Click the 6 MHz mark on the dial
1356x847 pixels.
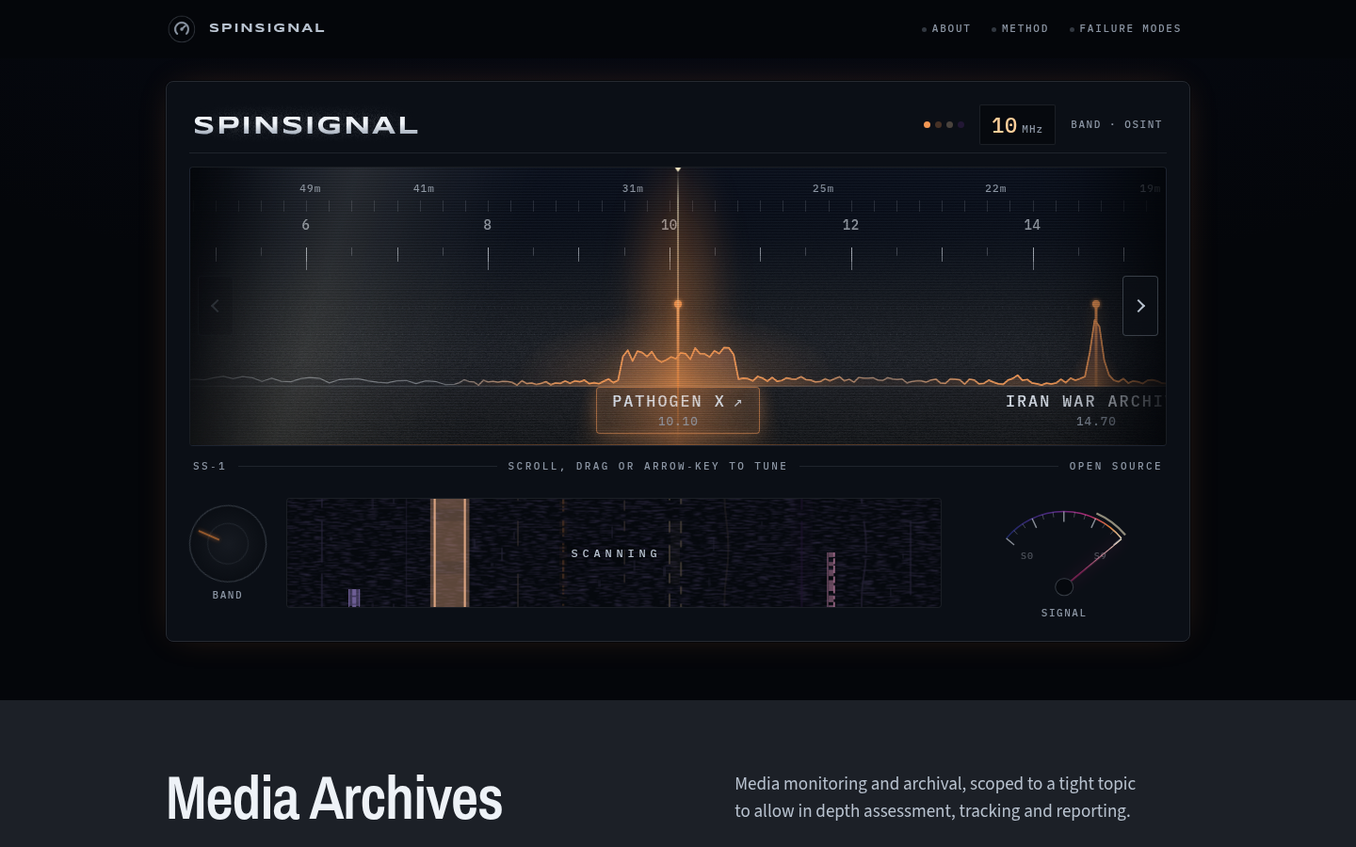[x=306, y=225]
